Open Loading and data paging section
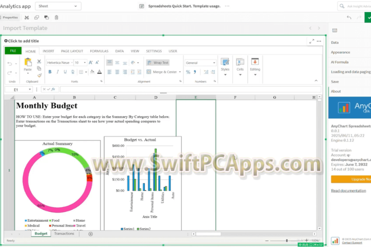 (350, 72)
